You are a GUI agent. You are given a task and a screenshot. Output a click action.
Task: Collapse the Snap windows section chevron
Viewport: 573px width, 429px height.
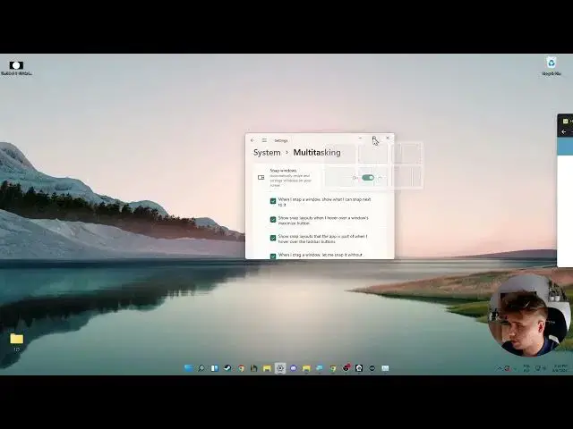point(381,178)
